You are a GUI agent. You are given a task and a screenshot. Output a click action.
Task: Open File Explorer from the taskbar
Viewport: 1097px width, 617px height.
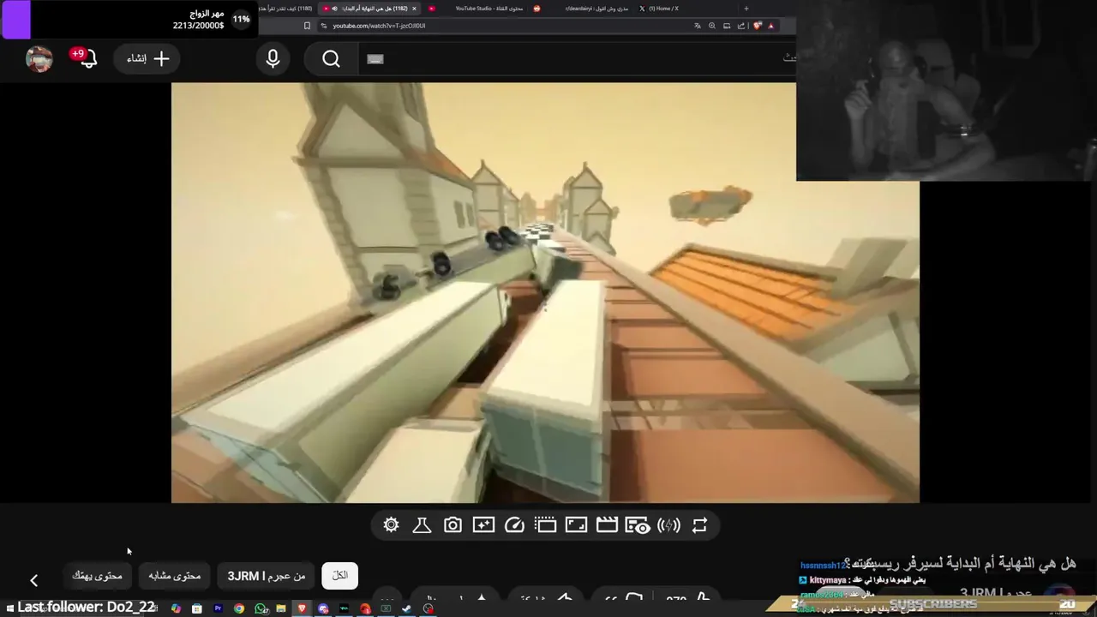point(281,608)
